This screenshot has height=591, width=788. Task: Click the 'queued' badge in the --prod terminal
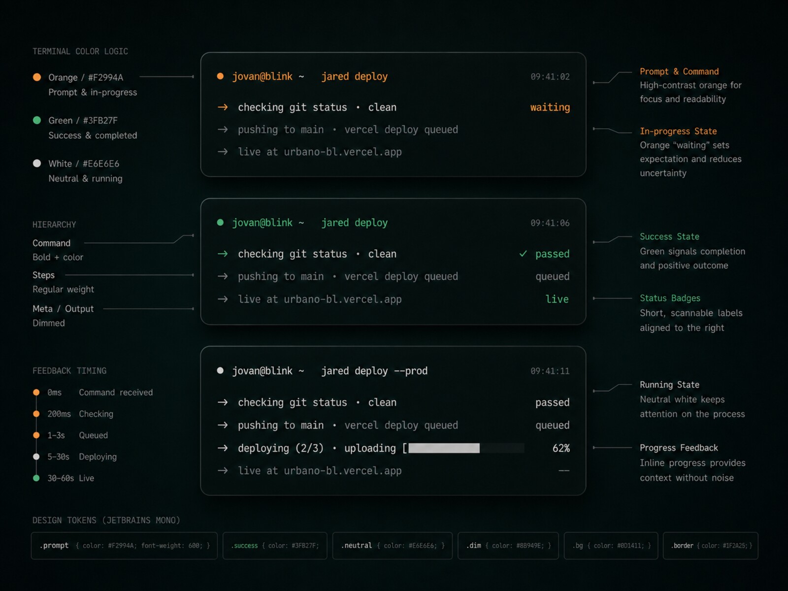point(553,426)
